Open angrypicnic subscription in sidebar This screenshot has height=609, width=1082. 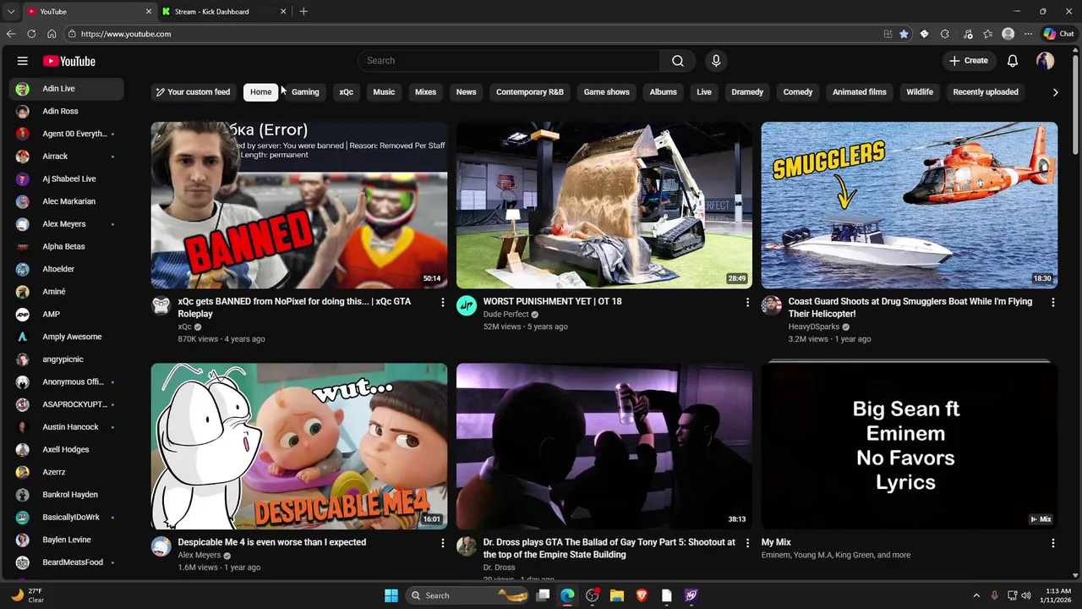[x=67, y=359]
